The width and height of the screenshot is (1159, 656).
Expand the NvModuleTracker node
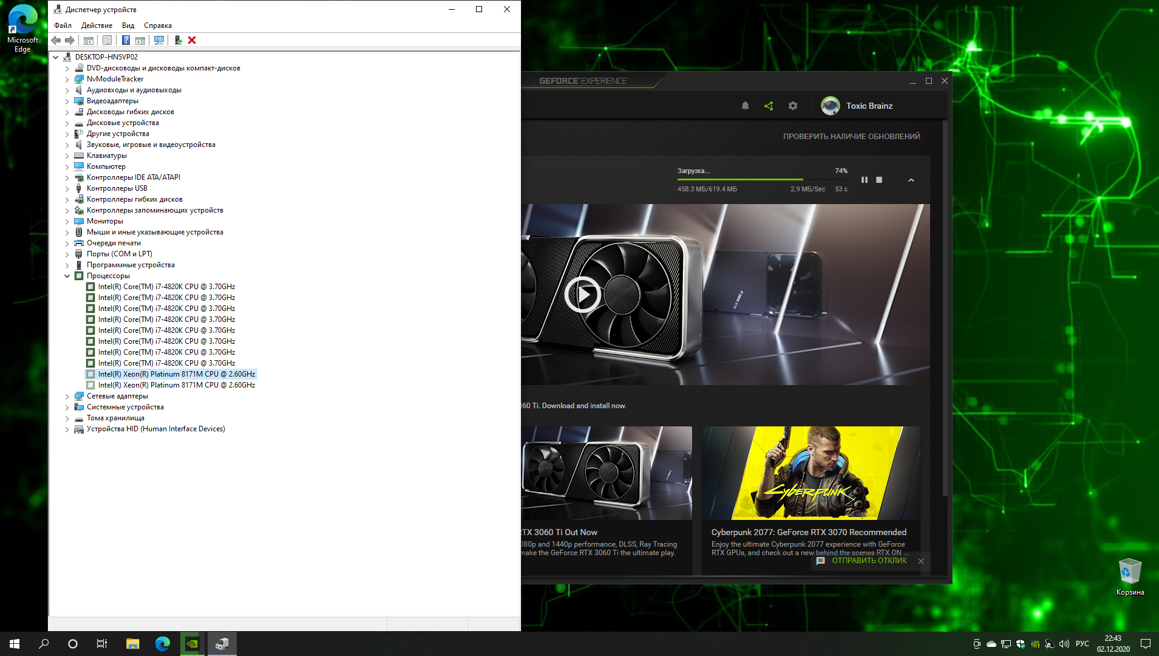pyautogui.click(x=67, y=79)
